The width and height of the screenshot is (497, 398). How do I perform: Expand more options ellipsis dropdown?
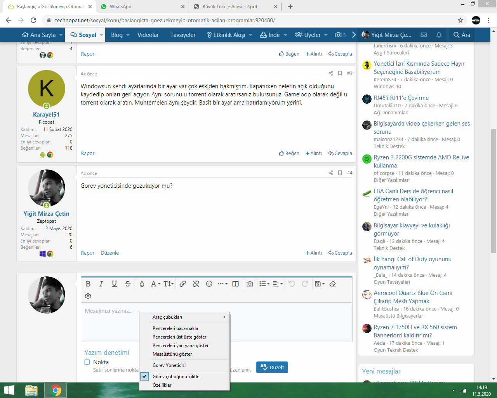tap(222, 284)
